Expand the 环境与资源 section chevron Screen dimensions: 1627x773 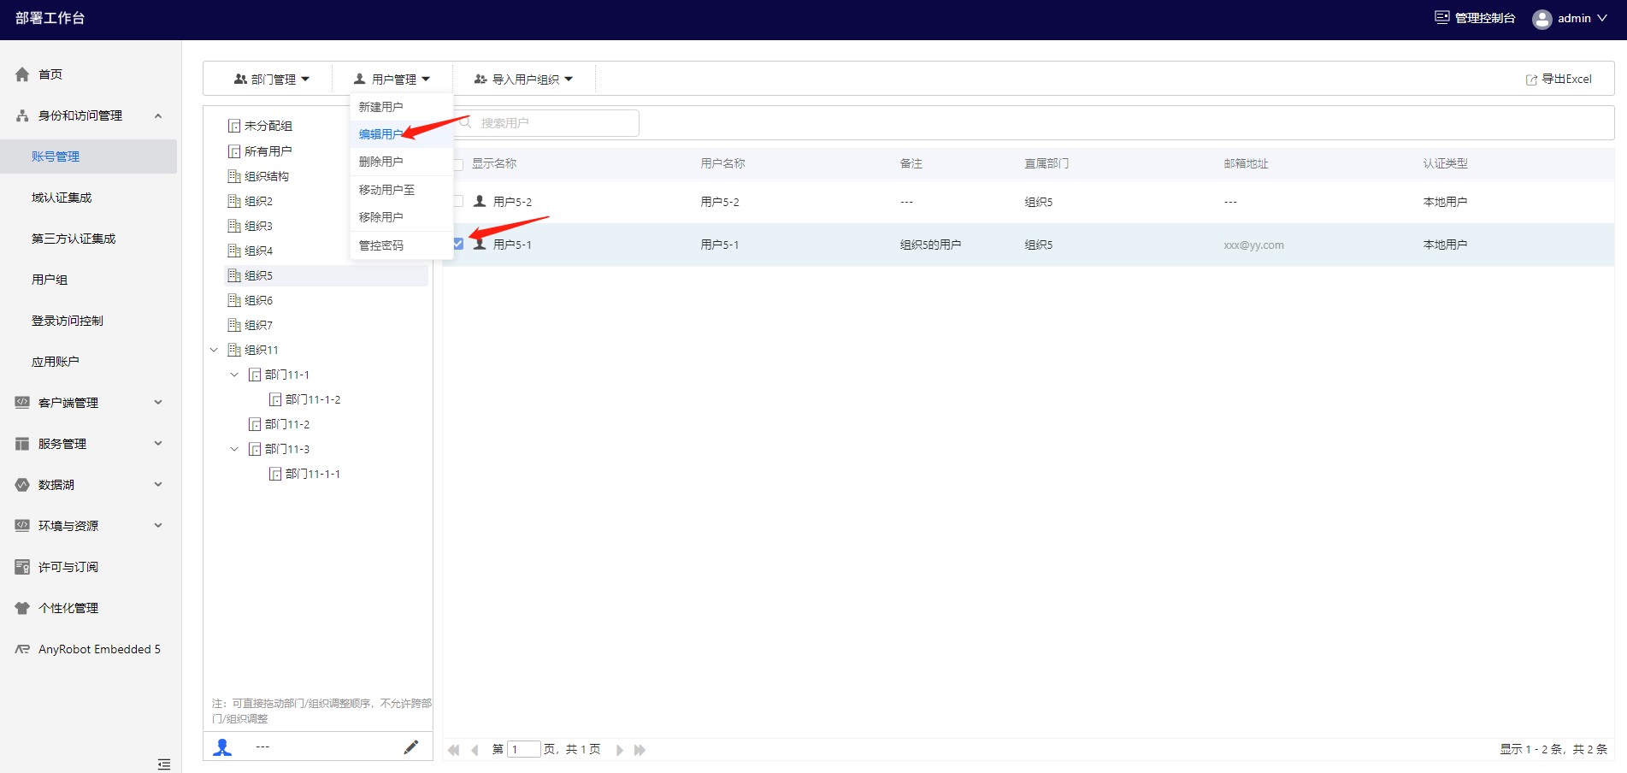(x=158, y=526)
